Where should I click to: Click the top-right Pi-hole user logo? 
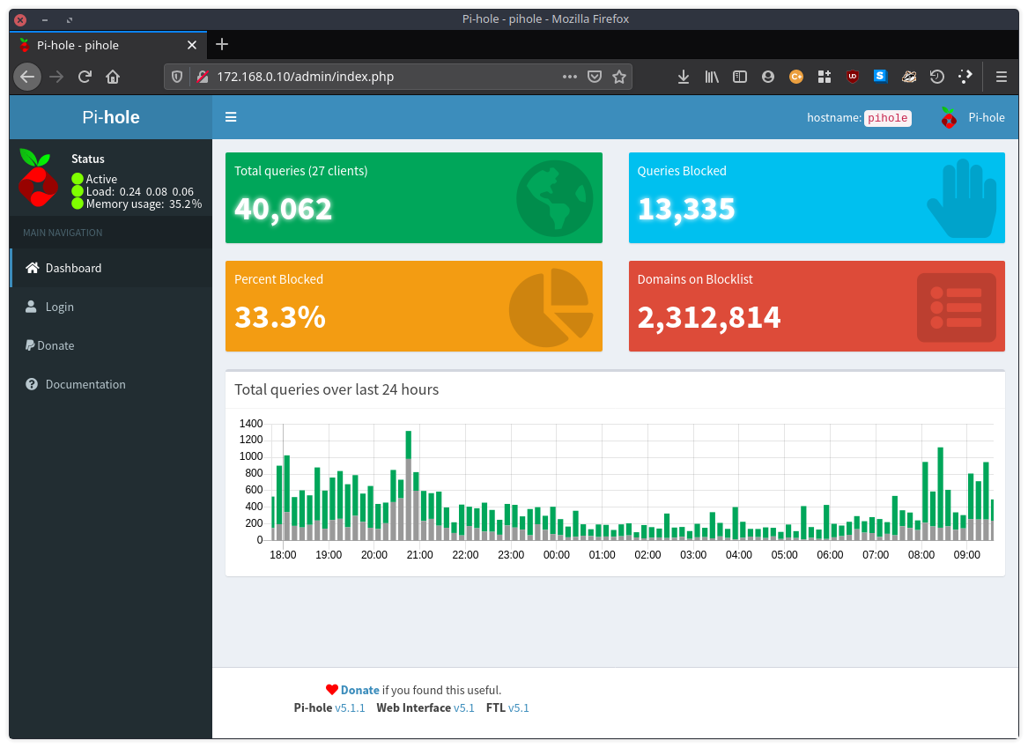tap(948, 117)
